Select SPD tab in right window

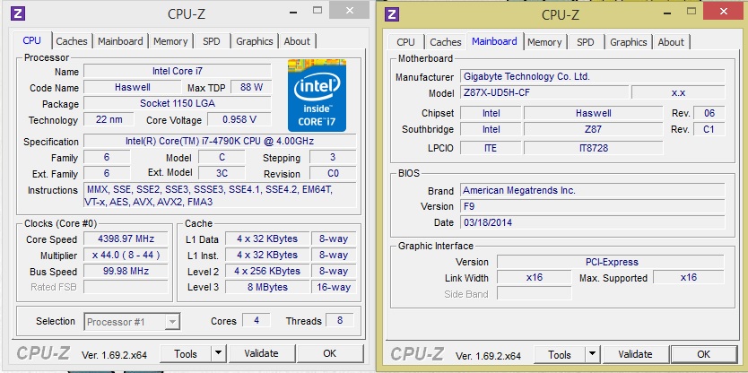point(586,42)
